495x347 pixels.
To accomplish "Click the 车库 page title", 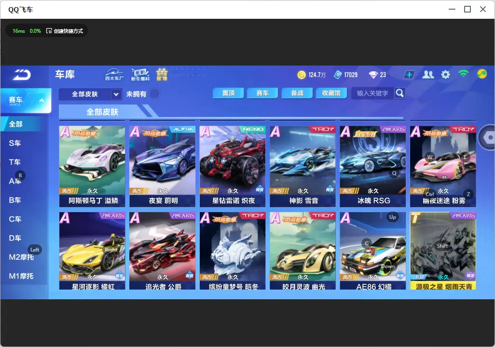I will [x=65, y=74].
